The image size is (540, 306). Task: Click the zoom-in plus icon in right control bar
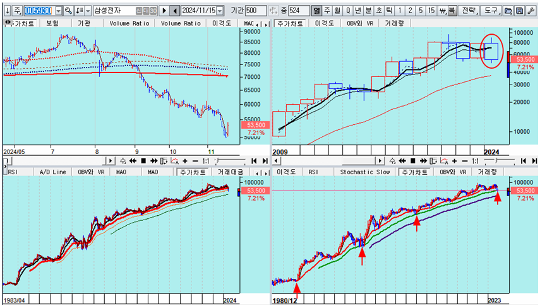tap(454, 161)
